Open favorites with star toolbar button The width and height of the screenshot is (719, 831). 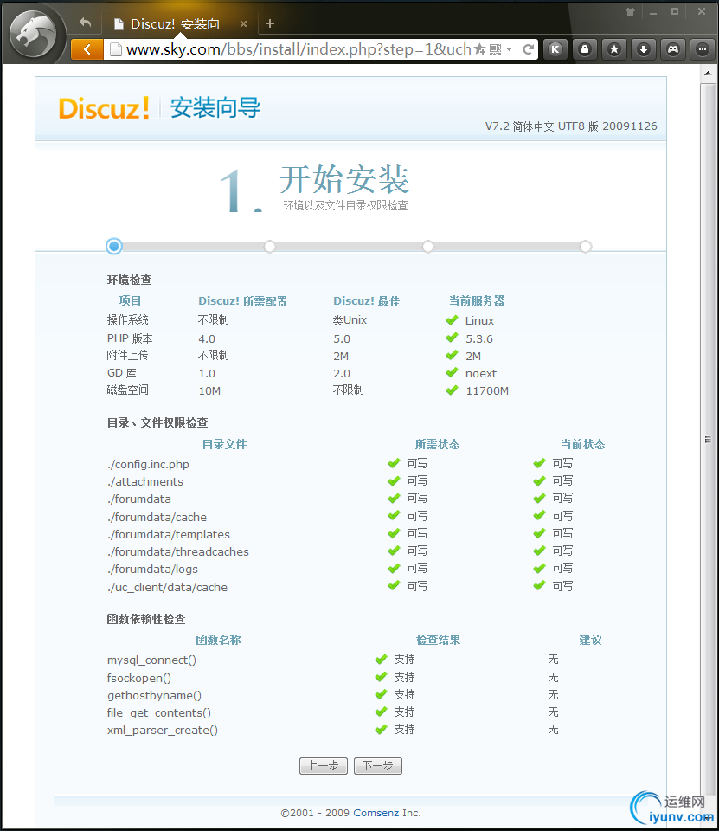pyautogui.click(x=614, y=50)
